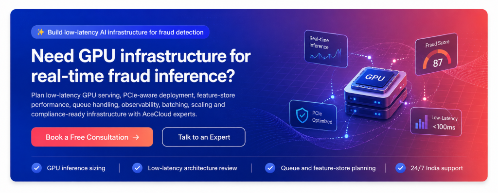Screen dimensions: 498x193
Task: Click the paragraph about AceCloud experts
Action: (x=133, y=105)
